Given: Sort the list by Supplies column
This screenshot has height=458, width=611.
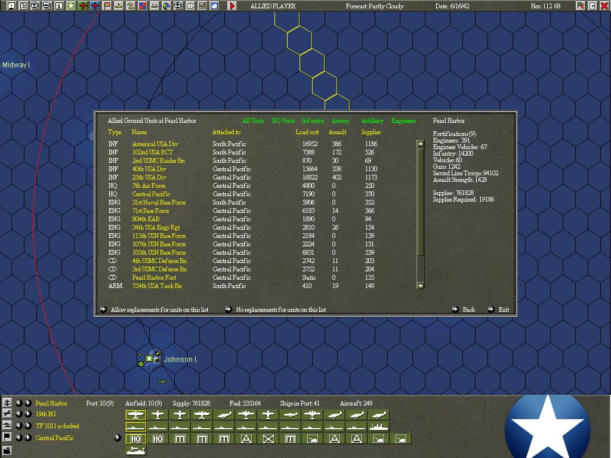Looking at the screenshot, I should pyautogui.click(x=371, y=132).
